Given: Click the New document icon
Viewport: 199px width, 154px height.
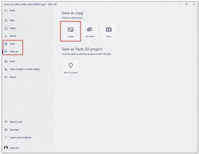Looking at the screenshot, I should click(6, 20).
